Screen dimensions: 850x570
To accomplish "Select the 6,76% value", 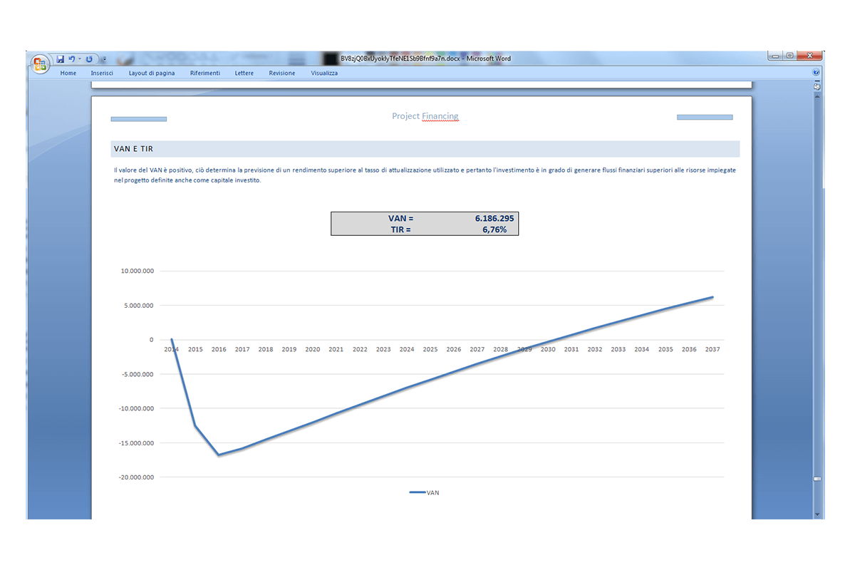I will coord(494,230).
